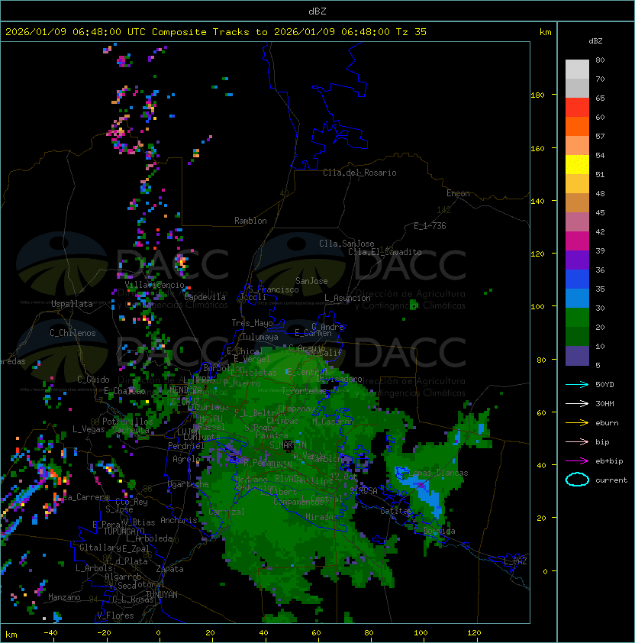The image size is (635, 643).
Task: Click the Dormida map label
Action: (x=439, y=531)
